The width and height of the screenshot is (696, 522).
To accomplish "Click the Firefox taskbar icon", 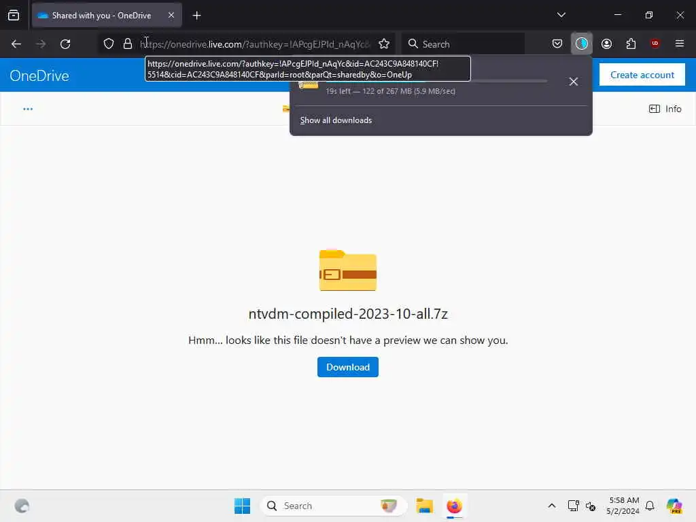I will tap(454, 506).
